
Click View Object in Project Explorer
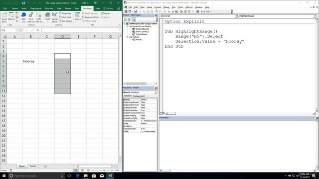click(x=129, y=20)
